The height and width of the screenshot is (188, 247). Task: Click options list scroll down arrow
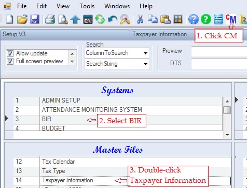pyautogui.click(x=72, y=61)
